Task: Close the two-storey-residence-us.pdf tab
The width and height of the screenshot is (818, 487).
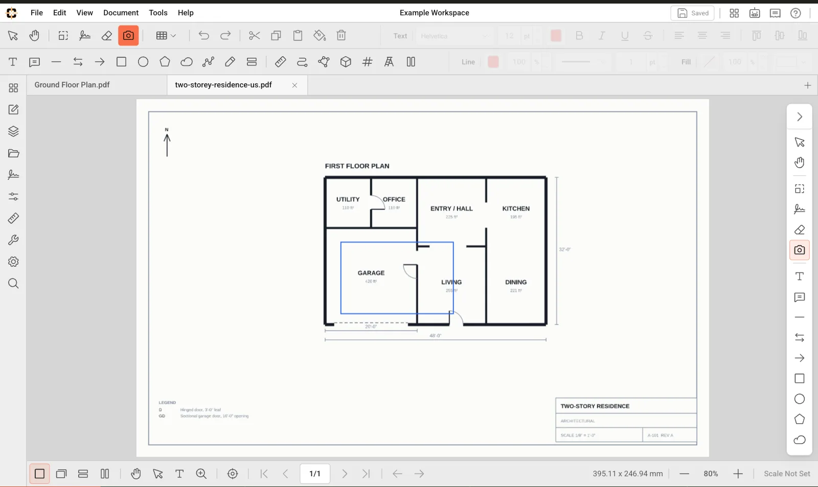Action: pyautogui.click(x=294, y=85)
